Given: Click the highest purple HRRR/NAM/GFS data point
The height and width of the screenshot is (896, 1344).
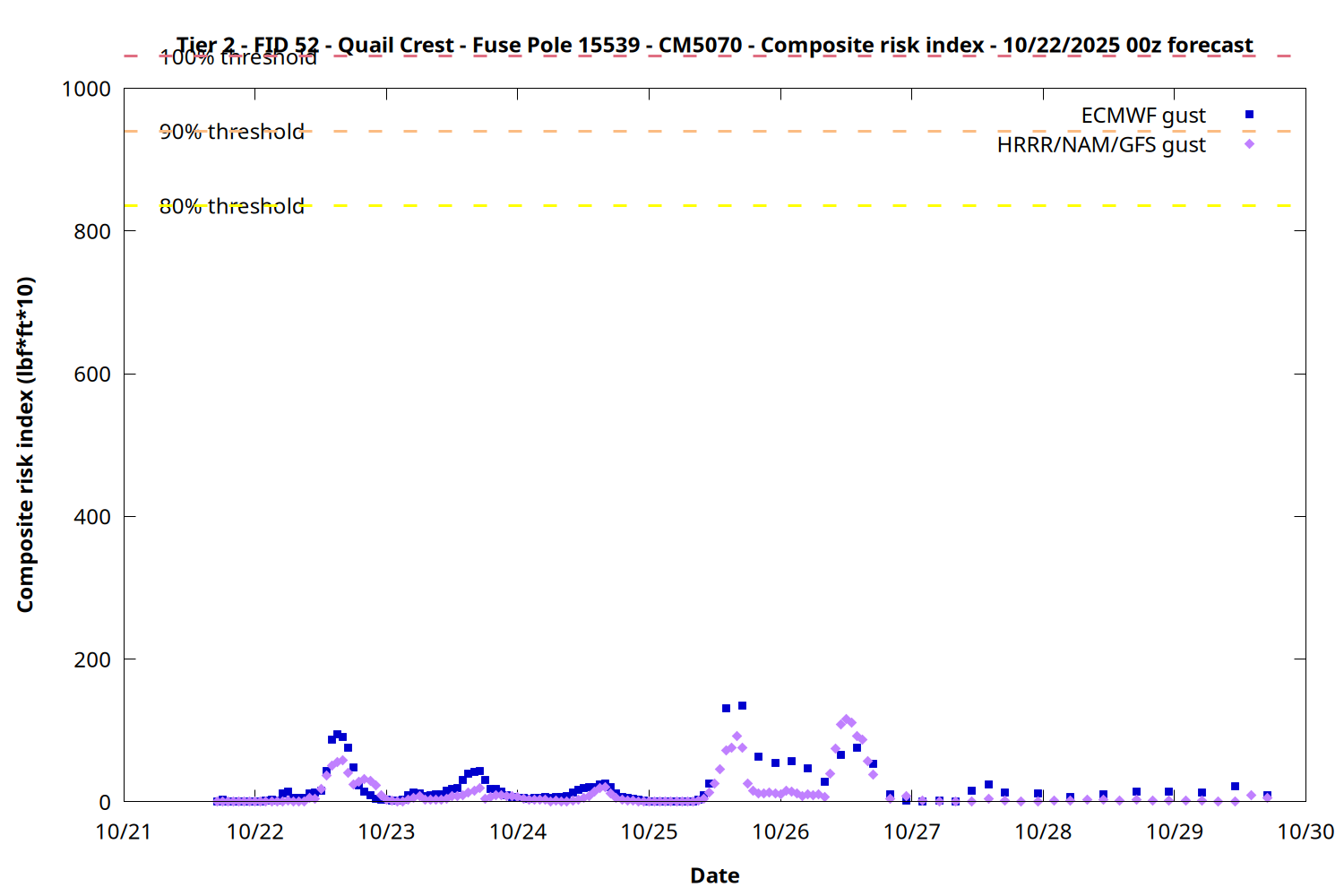Looking at the screenshot, I should (x=846, y=719).
